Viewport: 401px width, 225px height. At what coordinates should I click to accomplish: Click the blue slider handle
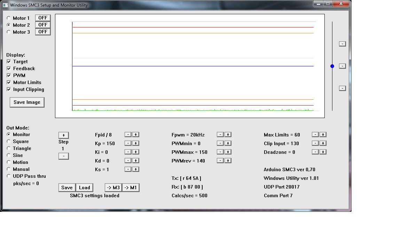pyautogui.click(x=332, y=66)
